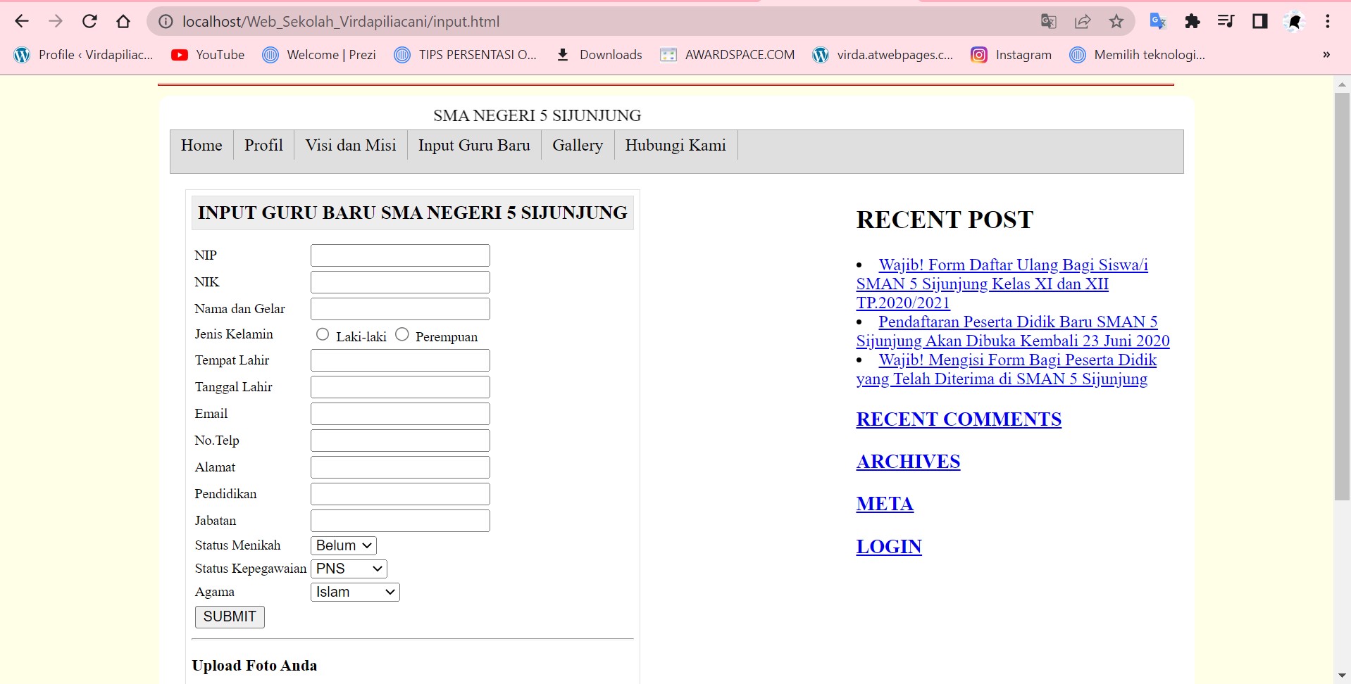Click the NIP input field

pos(400,255)
